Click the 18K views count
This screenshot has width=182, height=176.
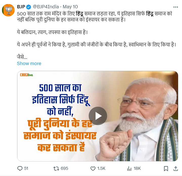click(x=137, y=168)
